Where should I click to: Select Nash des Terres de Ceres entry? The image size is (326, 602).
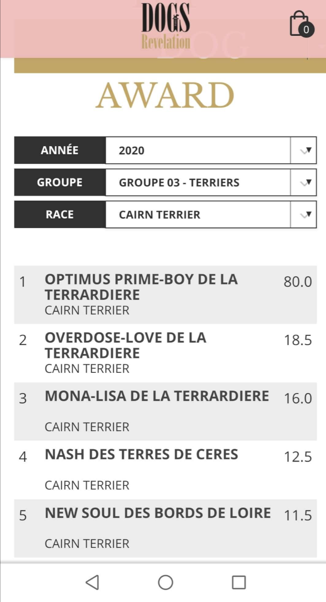coord(165,470)
